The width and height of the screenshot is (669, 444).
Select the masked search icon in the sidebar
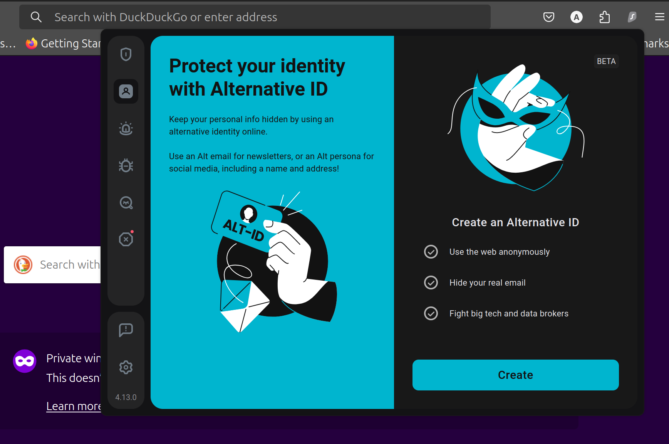tap(126, 202)
